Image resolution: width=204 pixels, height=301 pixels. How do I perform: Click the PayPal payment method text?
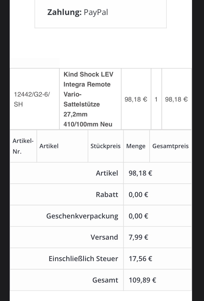click(x=96, y=12)
